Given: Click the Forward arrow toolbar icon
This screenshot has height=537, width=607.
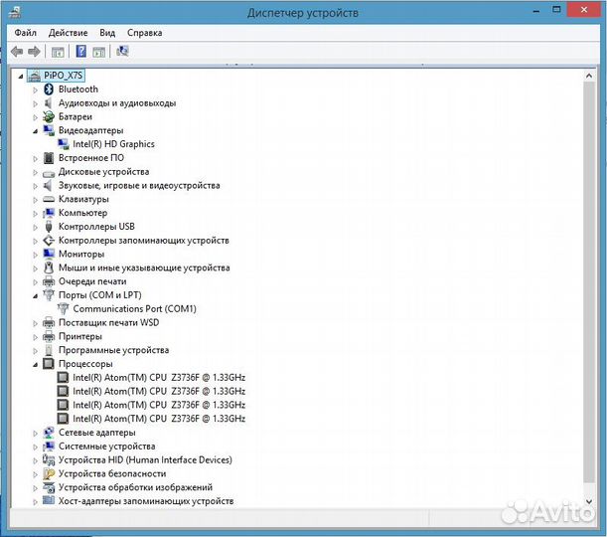Looking at the screenshot, I should point(34,51).
